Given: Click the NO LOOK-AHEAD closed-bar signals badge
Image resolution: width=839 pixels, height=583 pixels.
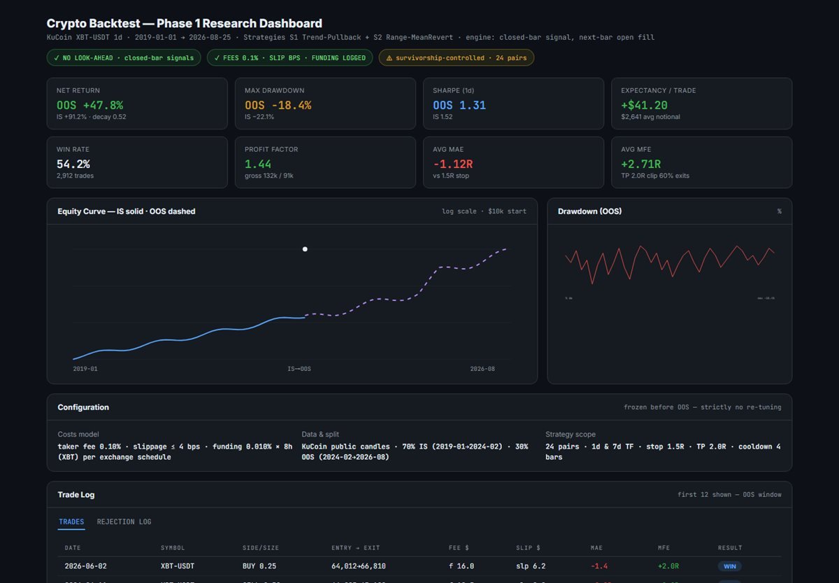Looking at the screenshot, I should point(124,57).
